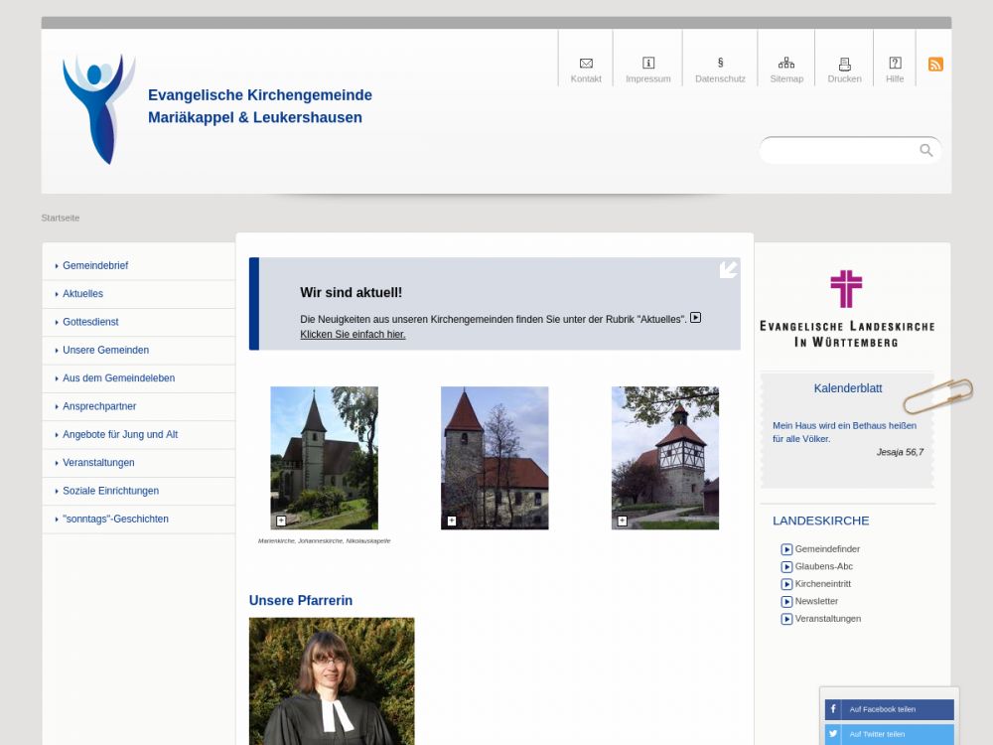The image size is (993, 745).
Task: Click the Kontakt envelope icon
Action: (x=586, y=64)
